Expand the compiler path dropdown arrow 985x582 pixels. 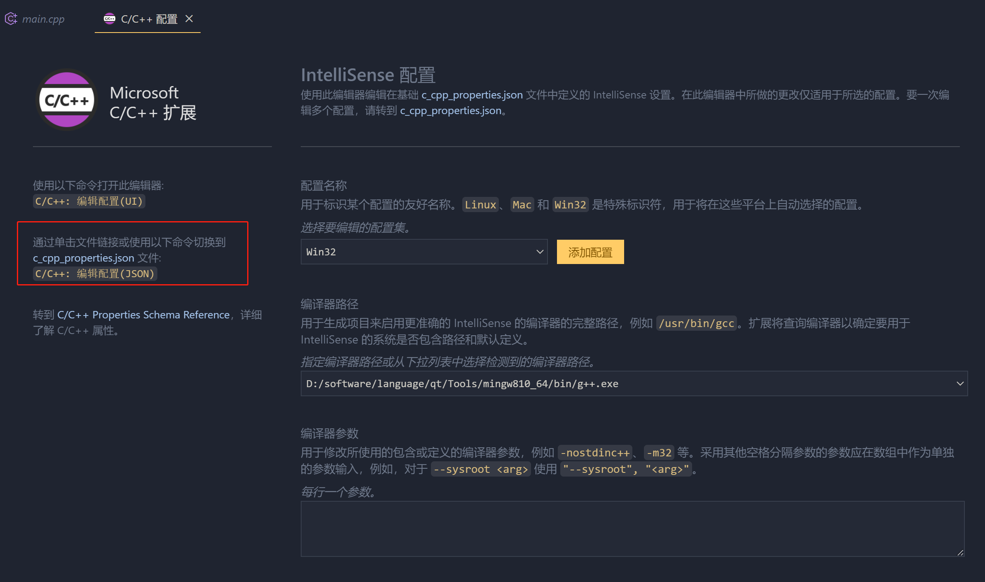tap(960, 383)
